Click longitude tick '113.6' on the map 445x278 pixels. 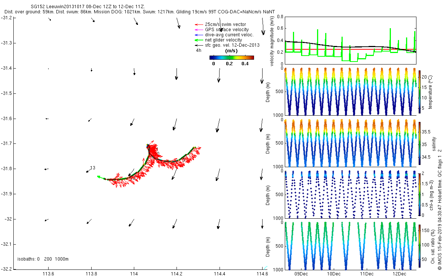pos(49,274)
